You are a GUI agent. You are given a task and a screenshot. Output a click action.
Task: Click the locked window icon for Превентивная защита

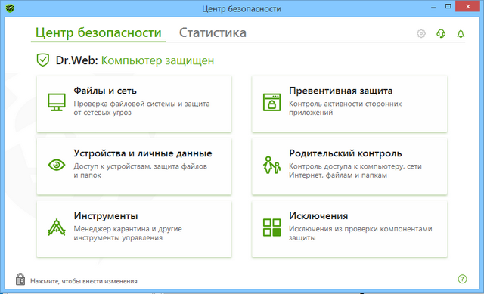pos(271,102)
